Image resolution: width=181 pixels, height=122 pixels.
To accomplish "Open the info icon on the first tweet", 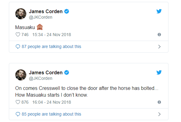I will 159,35.
